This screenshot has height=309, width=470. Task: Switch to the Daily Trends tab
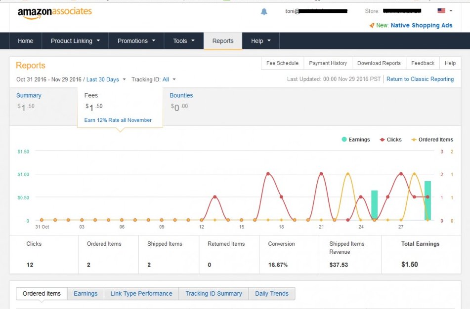click(271, 293)
